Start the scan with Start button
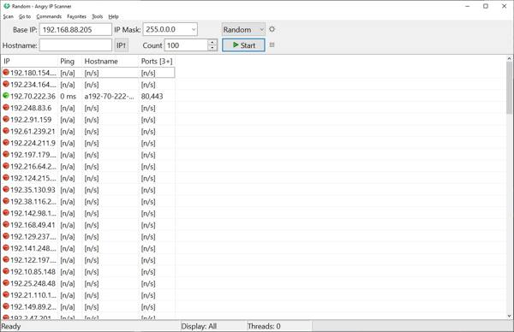Viewport: 514px width, 332px height. coord(243,45)
